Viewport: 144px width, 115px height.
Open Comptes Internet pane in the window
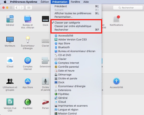pyautogui.click(x=28, y=60)
